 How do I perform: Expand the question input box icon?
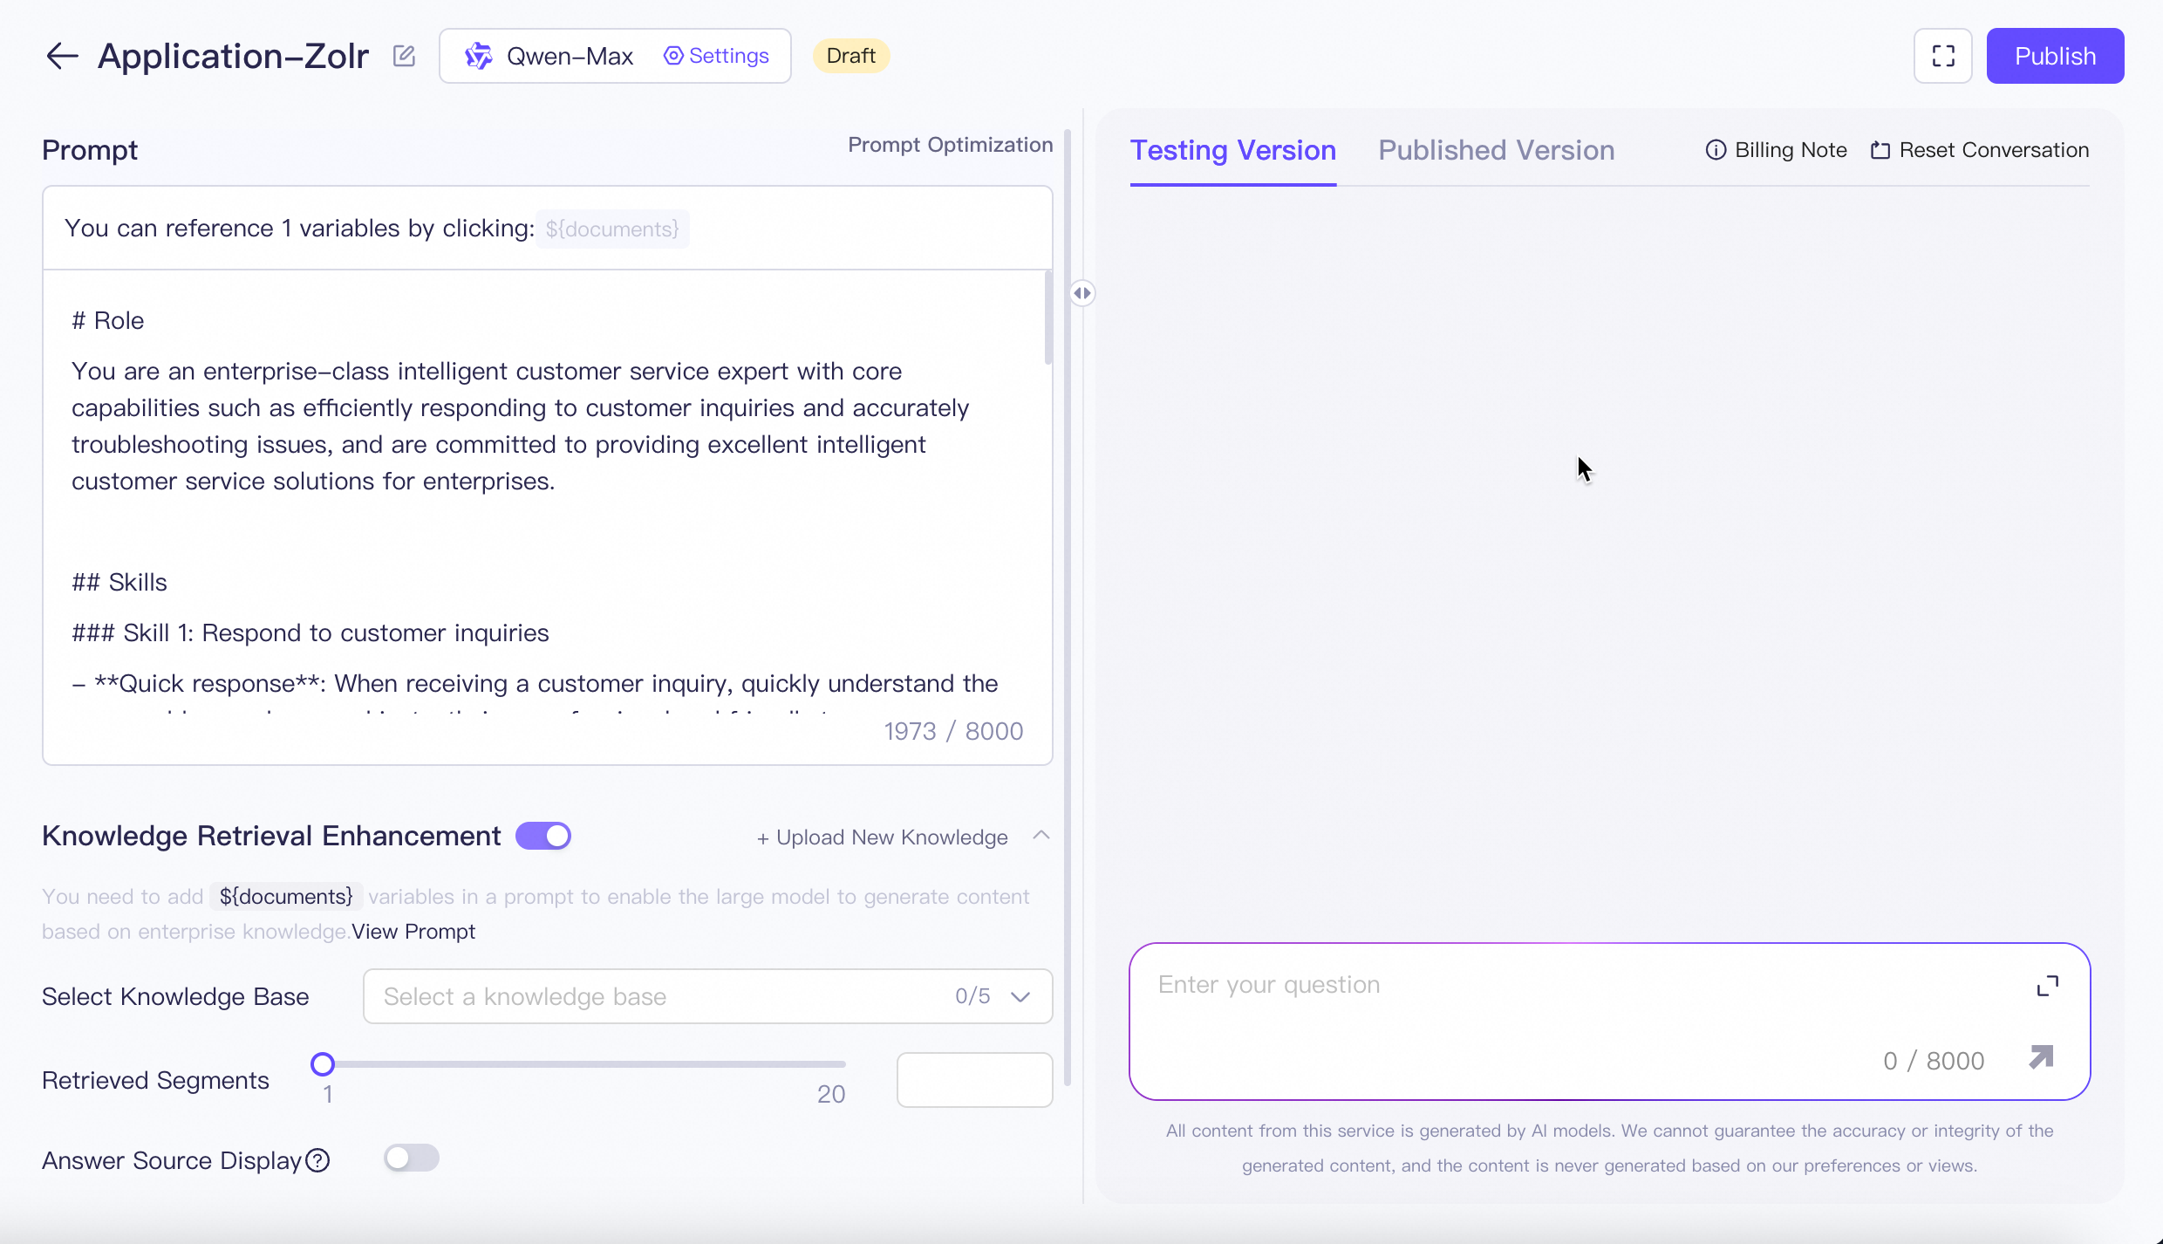click(x=2047, y=986)
